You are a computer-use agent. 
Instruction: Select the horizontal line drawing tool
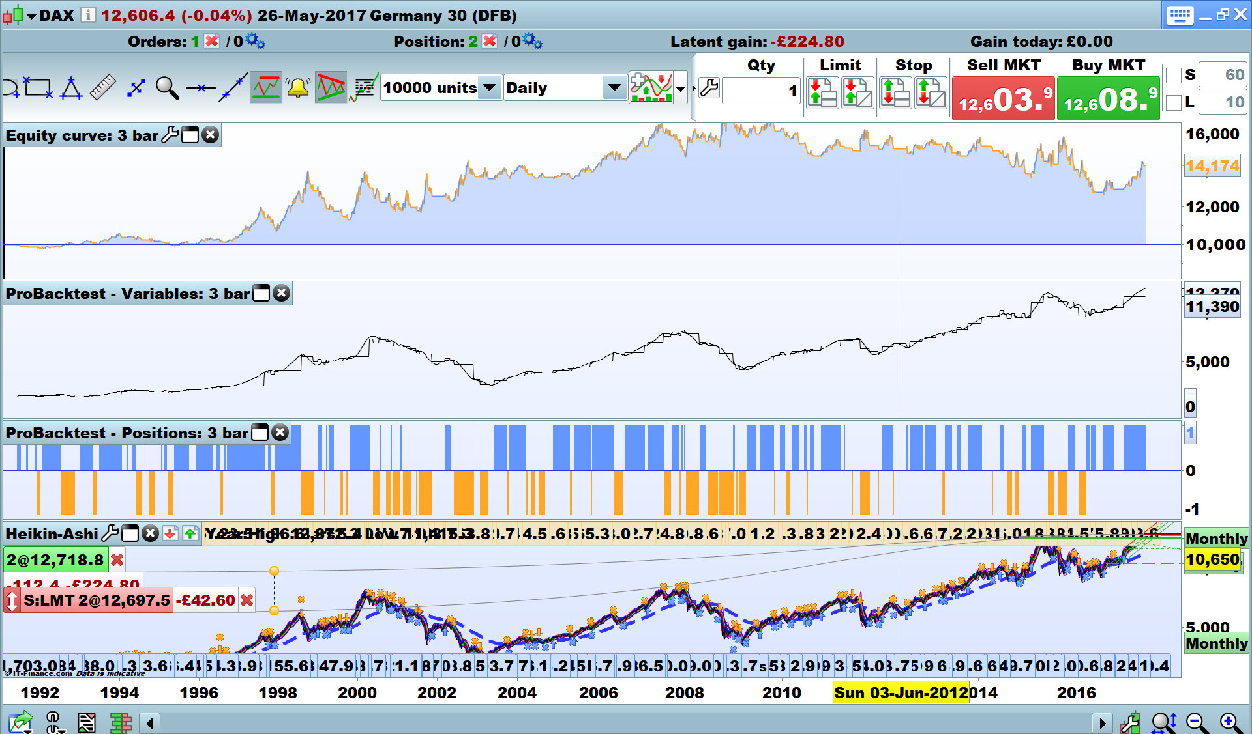(x=200, y=87)
